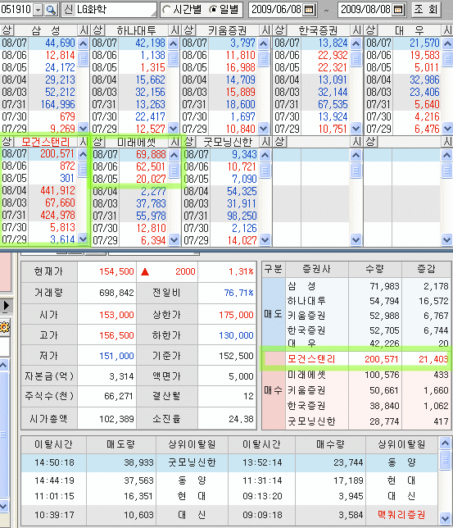Click scroll-up arrow in 하나대투 panel
This screenshot has width=453, height=528.
click(173, 43)
